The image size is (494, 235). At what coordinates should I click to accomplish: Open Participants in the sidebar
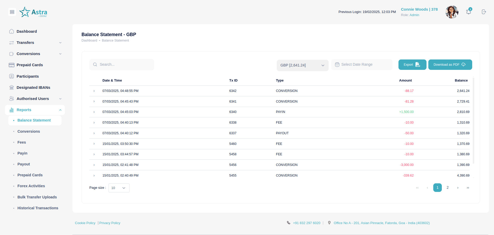[28, 76]
